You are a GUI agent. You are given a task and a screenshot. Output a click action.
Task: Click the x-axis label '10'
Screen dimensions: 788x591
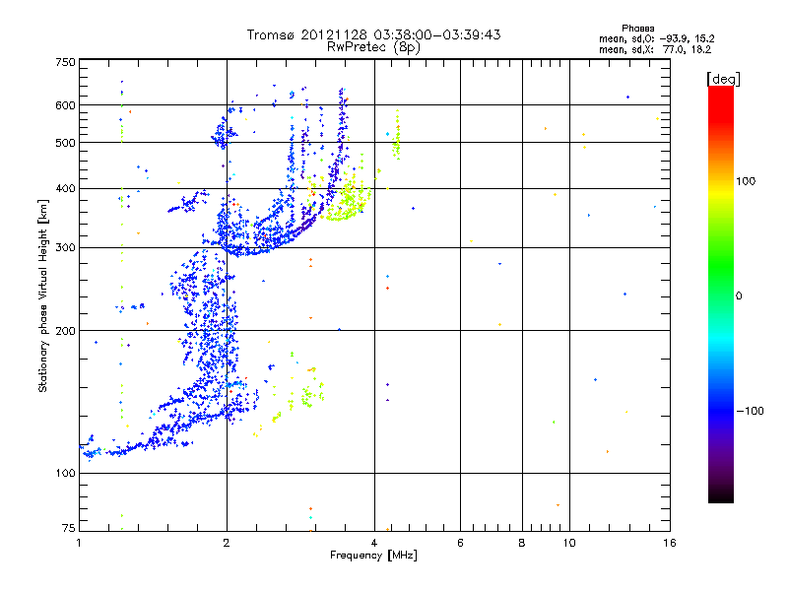569,543
